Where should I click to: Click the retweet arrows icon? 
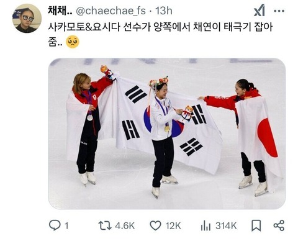[105, 225]
